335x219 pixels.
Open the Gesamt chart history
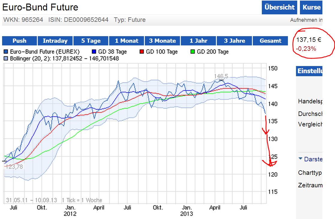coord(270,41)
